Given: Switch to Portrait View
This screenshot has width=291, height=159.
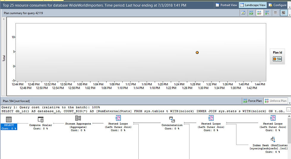Looking at the screenshot, I should (x=226, y=5).
